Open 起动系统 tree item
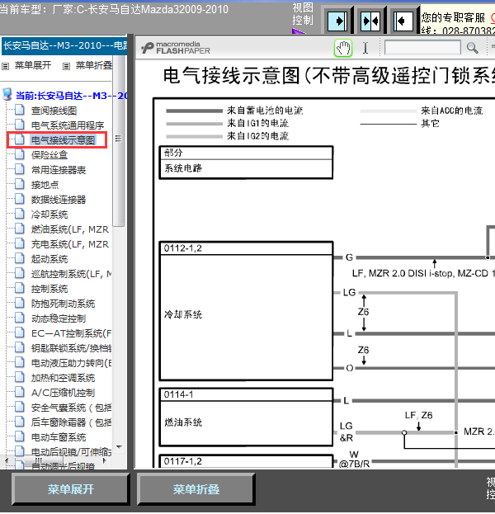495x514 pixels. click(49, 259)
